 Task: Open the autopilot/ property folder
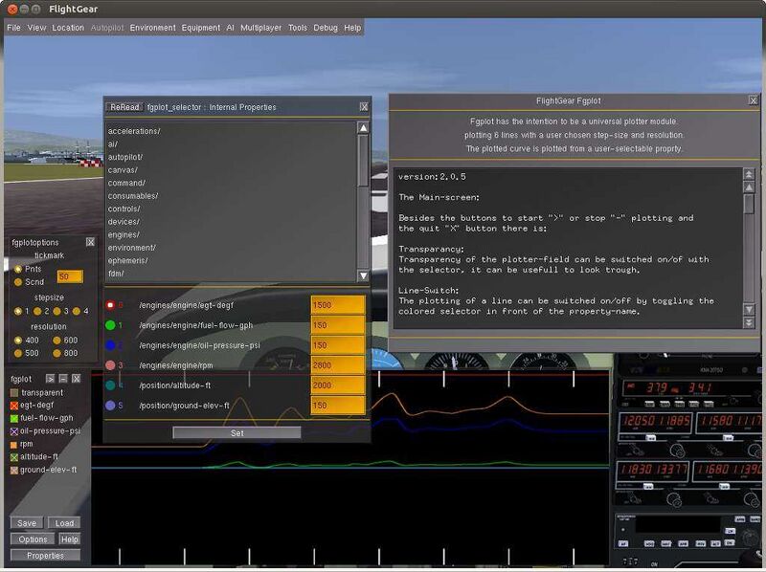click(x=125, y=157)
